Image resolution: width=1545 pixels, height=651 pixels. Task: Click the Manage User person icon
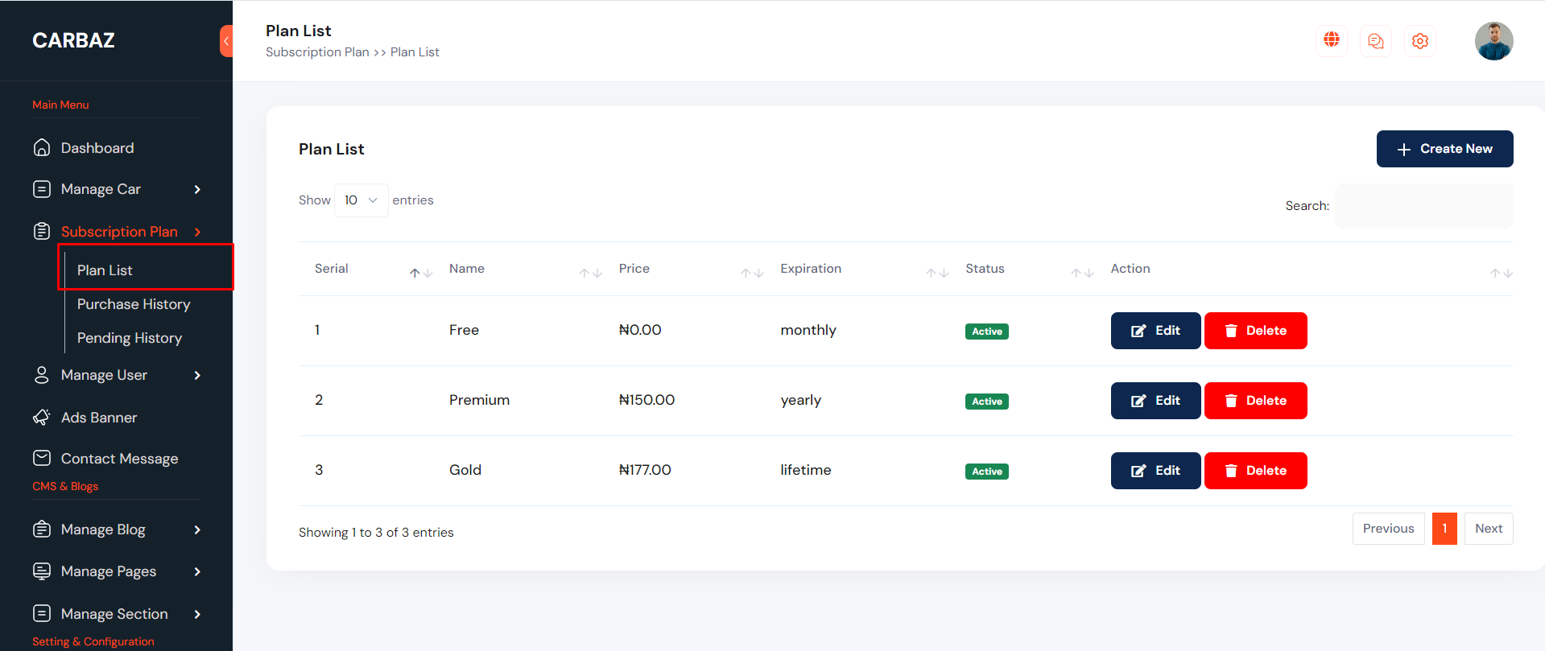(42, 375)
